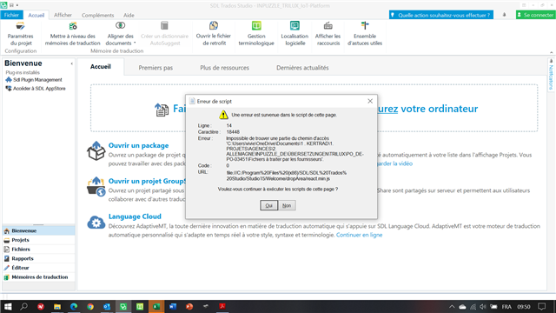Click Mettre à niveau des mémoires de traduction
The height and width of the screenshot is (313, 556).
click(73, 34)
